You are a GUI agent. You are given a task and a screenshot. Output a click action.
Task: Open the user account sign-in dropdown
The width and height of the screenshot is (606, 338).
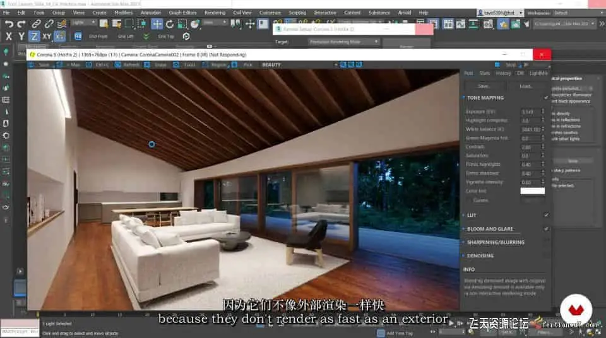tap(500, 13)
